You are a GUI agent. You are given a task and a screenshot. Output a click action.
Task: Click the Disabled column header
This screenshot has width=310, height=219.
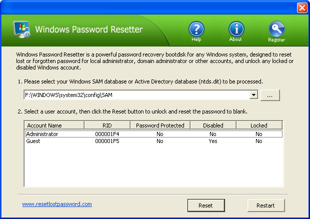pyautogui.click(x=213, y=125)
